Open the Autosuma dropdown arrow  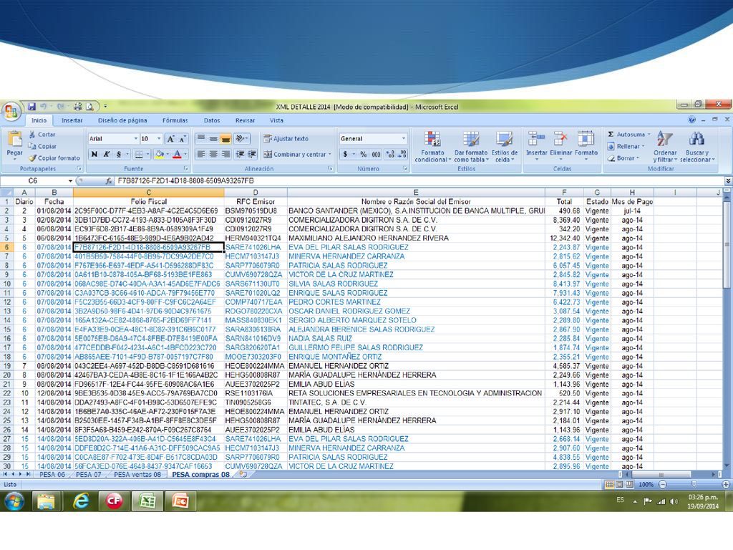[649, 135]
